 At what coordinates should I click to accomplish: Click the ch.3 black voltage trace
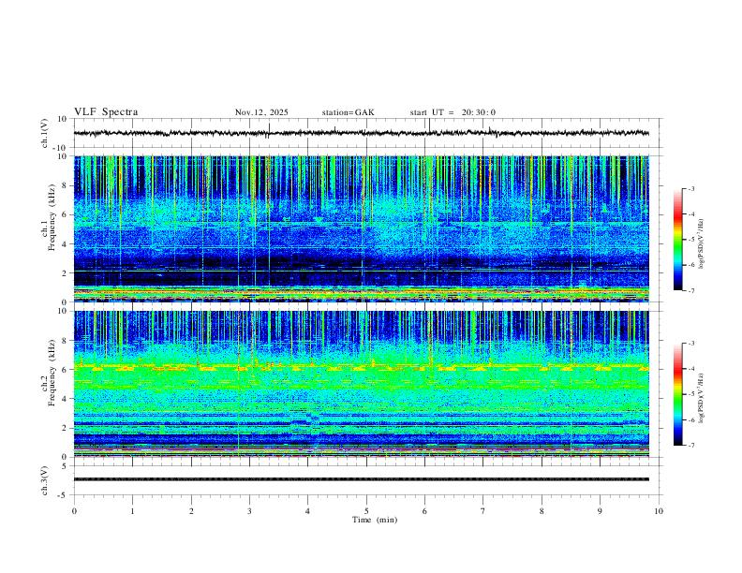[x=361, y=479]
